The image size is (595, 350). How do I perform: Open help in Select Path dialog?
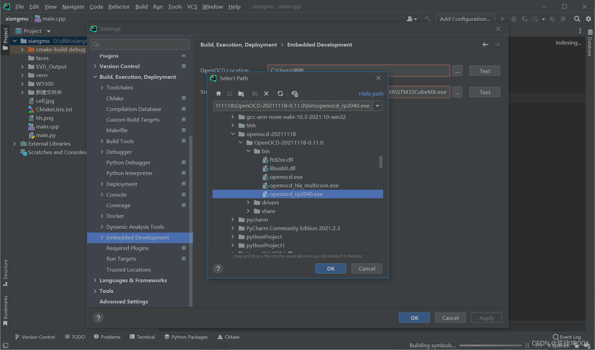(x=218, y=268)
